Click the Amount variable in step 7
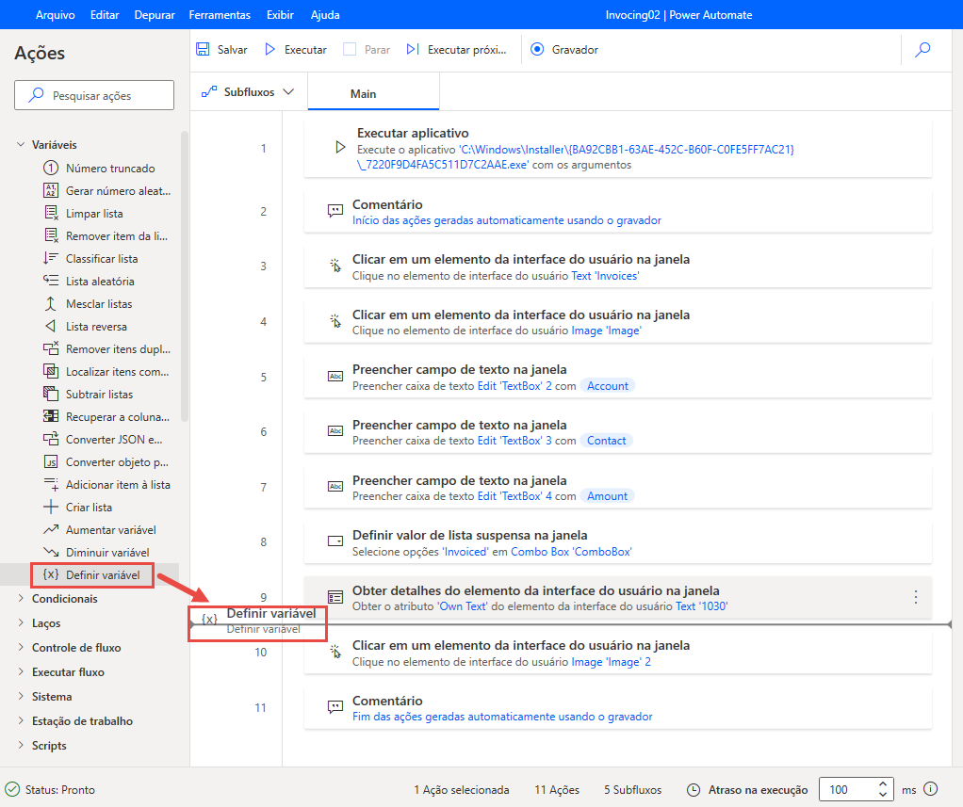The height and width of the screenshot is (807, 963). 608,496
